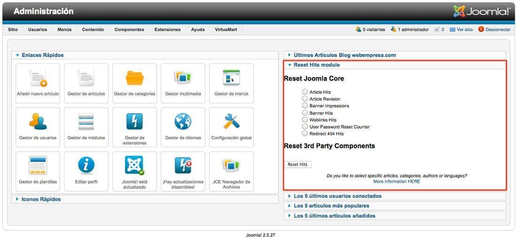Screen dimensions: 517x239
Task: Select the Banner Impressions radio button
Action: (305, 106)
